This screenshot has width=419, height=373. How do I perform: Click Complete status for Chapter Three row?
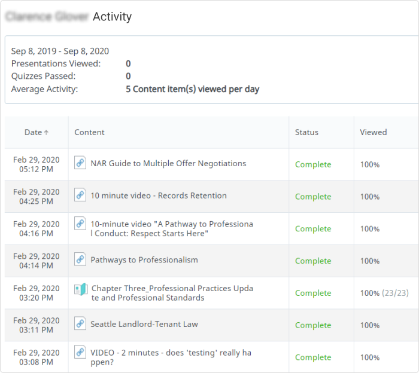(313, 293)
